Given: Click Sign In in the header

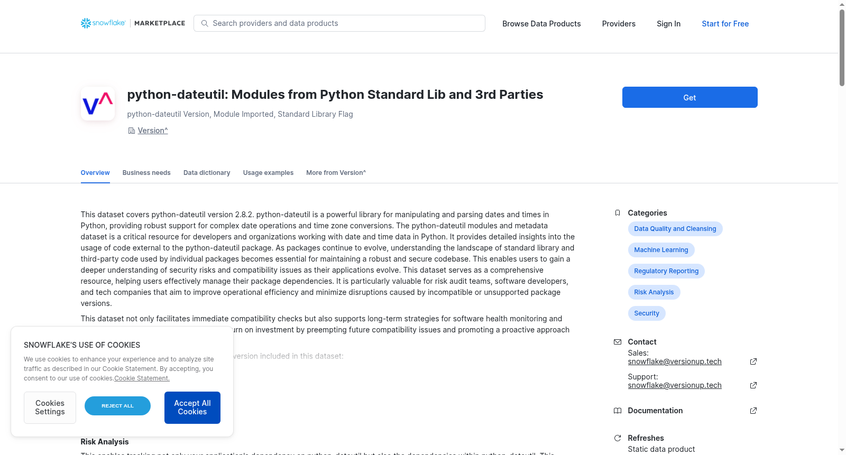Looking at the screenshot, I should (x=668, y=24).
